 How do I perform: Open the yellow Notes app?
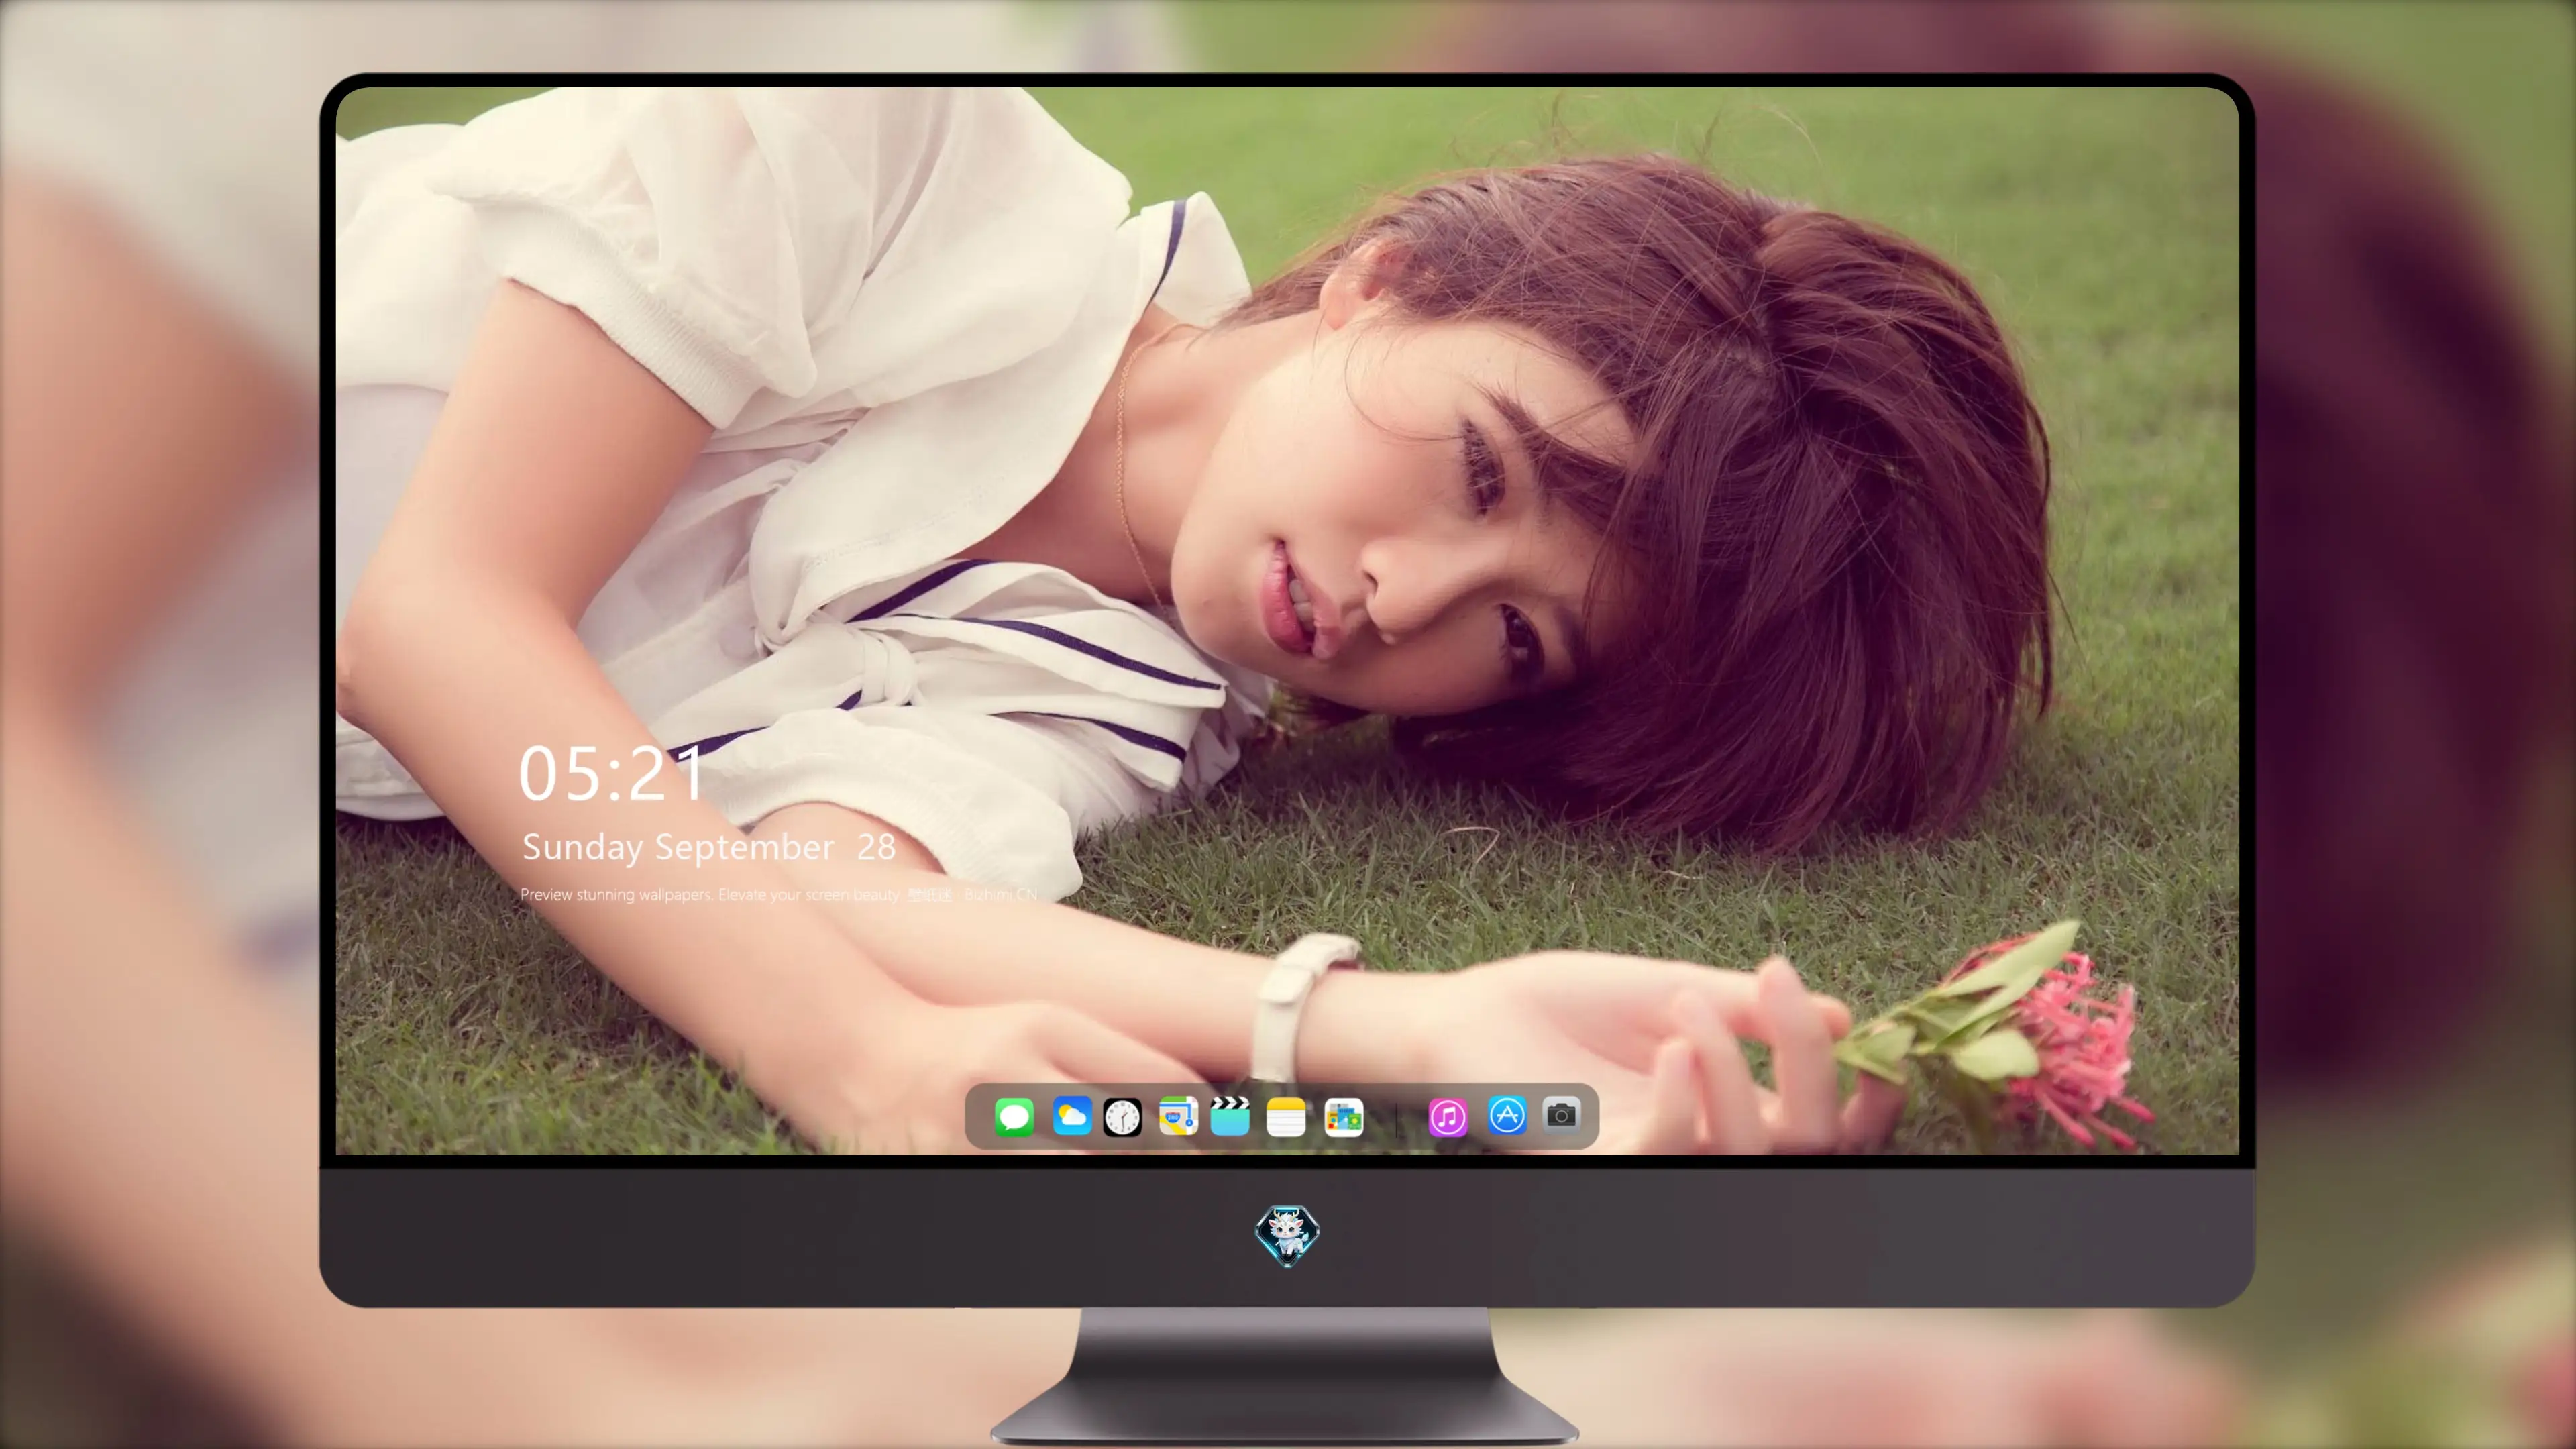[1286, 1117]
